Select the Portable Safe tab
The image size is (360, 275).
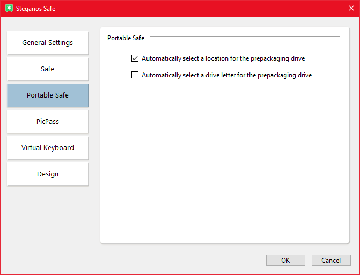pyautogui.click(x=48, y=95)
